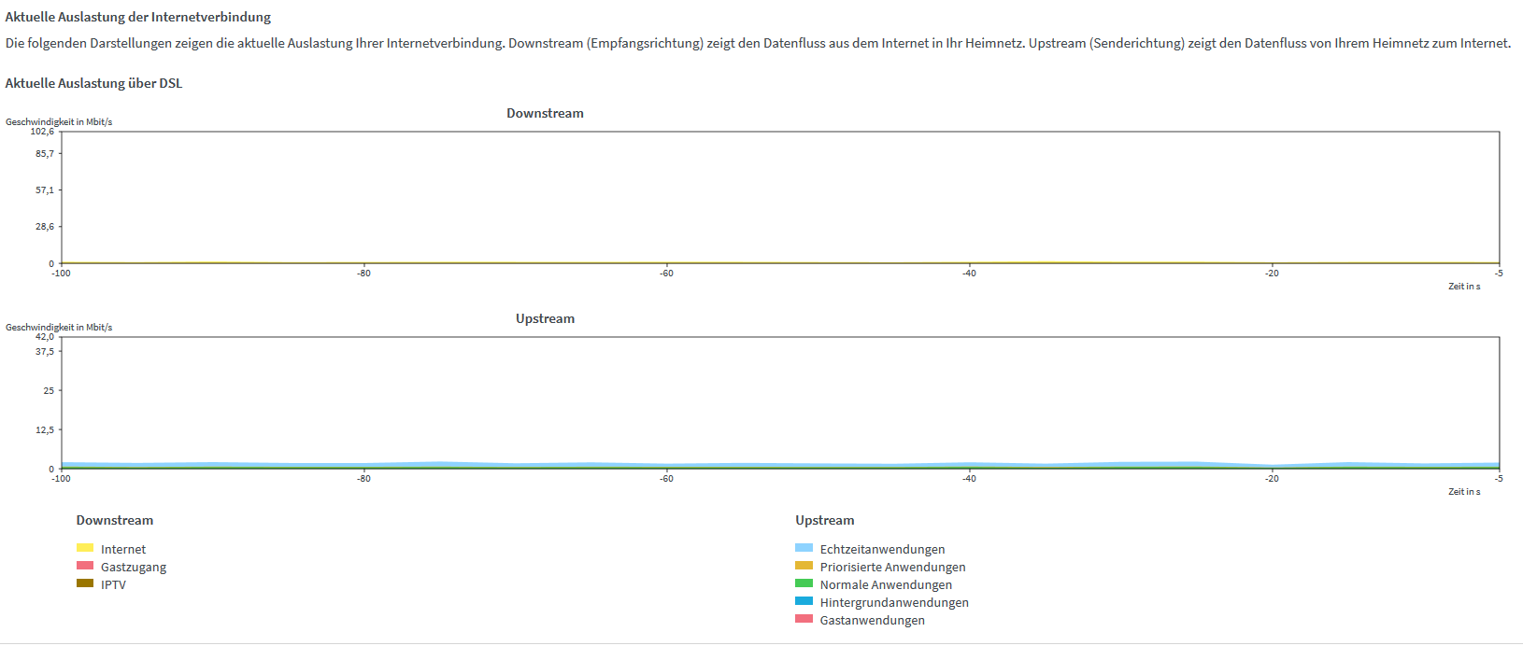Viewport: 1523px width, 646px height.
Task: Click the 42,0 maximum on Upstream axis
Action: click(45, 337)
